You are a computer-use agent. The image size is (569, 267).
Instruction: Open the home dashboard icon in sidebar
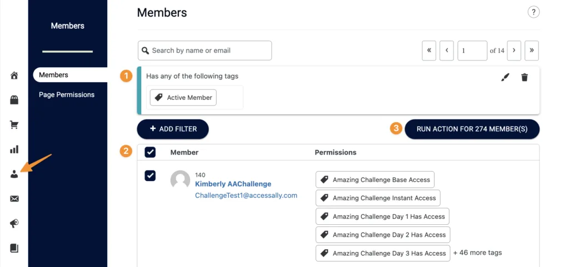14,75
